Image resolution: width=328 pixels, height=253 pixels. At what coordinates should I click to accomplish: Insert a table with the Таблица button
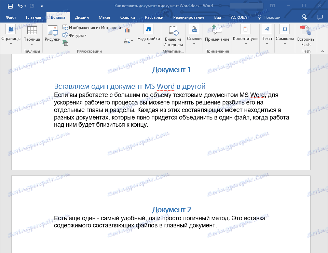point(32,36)
